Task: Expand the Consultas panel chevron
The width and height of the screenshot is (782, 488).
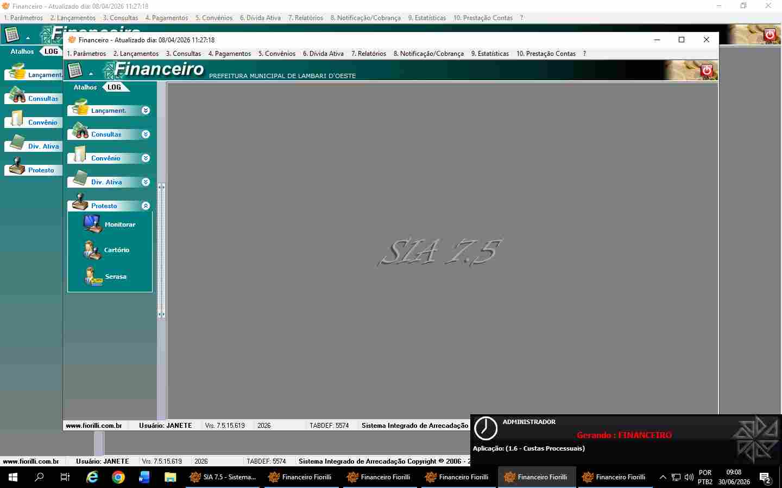Action: (x=146, y=134)
